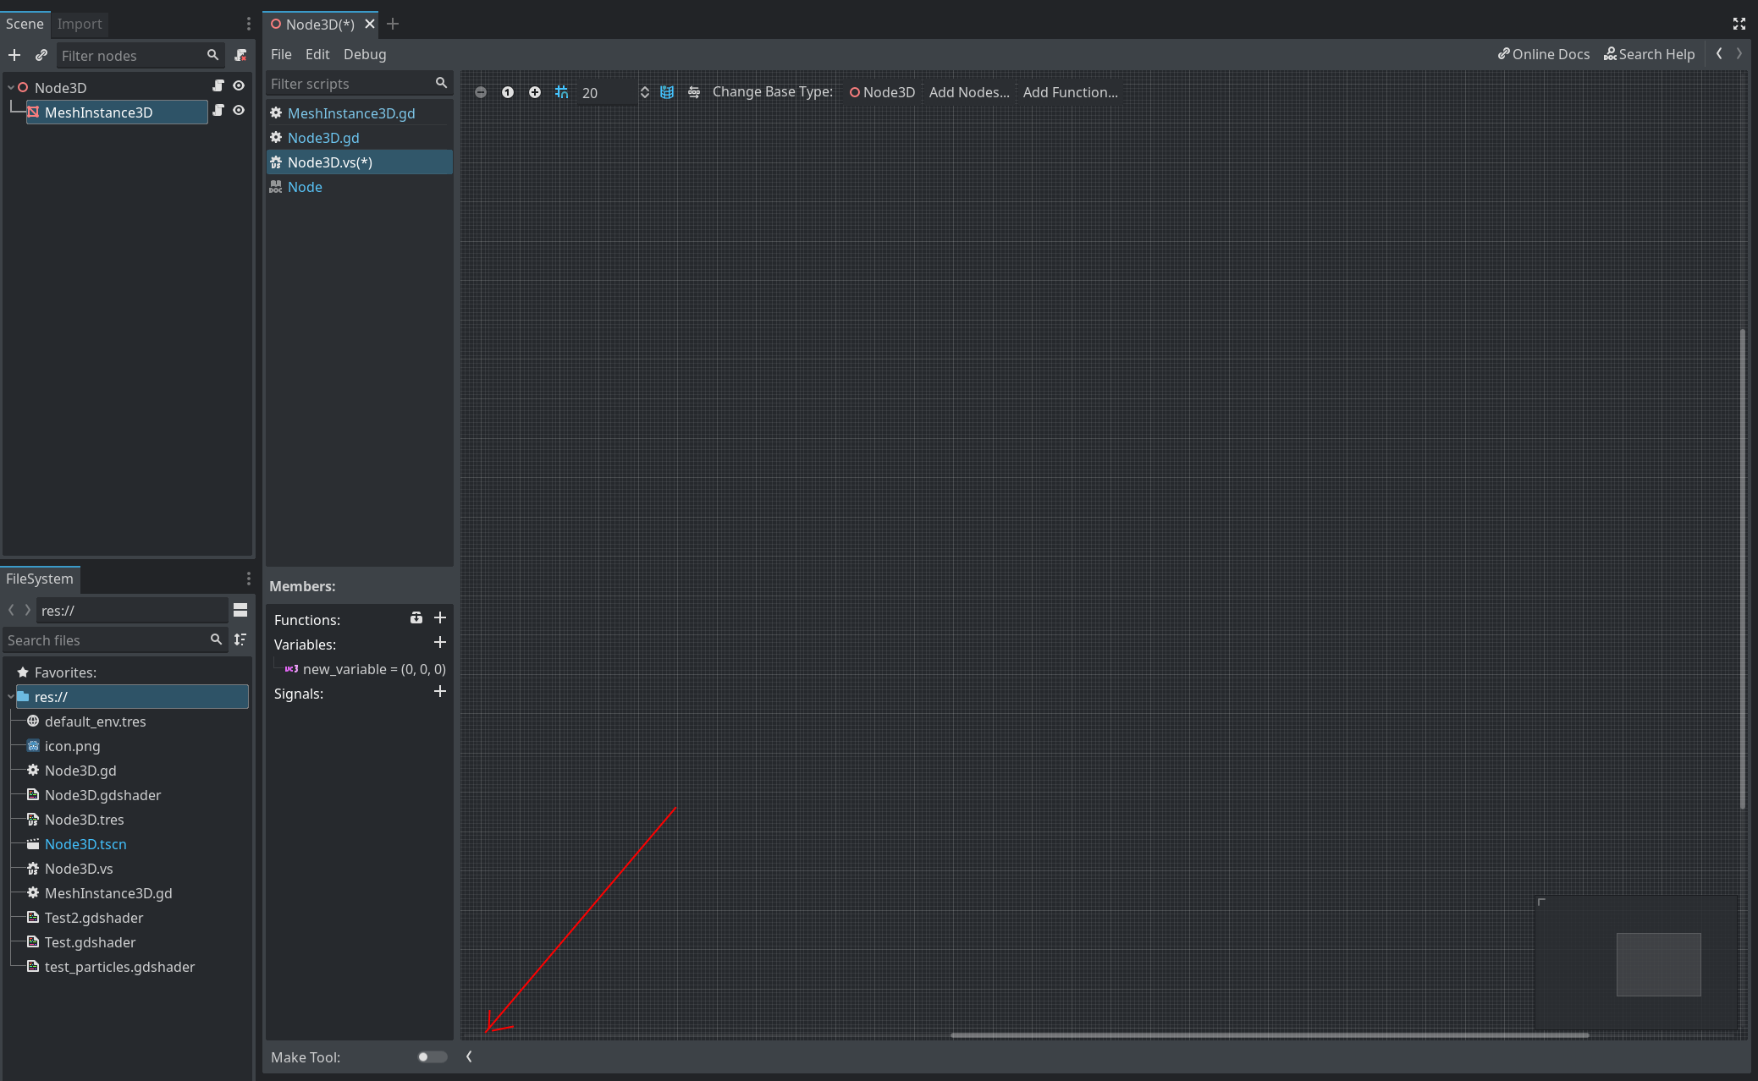Viewport: 1758px width, 1081px height.
Task: Click the Add Nodes... button
Action: [x=969, y=92]
